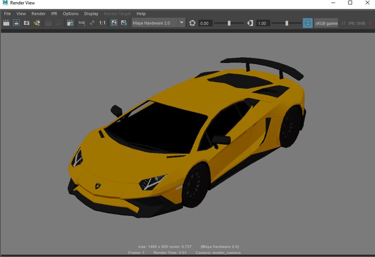
Task: Click the gamma value field 1.00
Action: (x=263, y=23)
